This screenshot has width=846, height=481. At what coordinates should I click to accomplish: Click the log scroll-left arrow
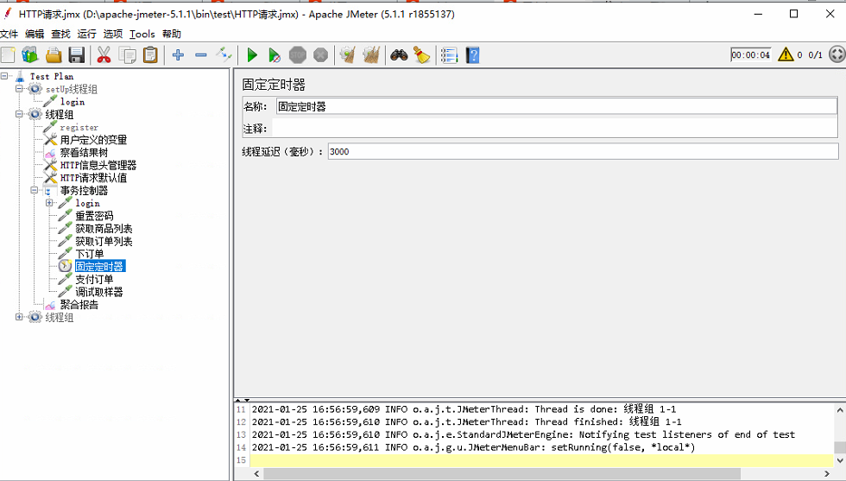[257, 473]
